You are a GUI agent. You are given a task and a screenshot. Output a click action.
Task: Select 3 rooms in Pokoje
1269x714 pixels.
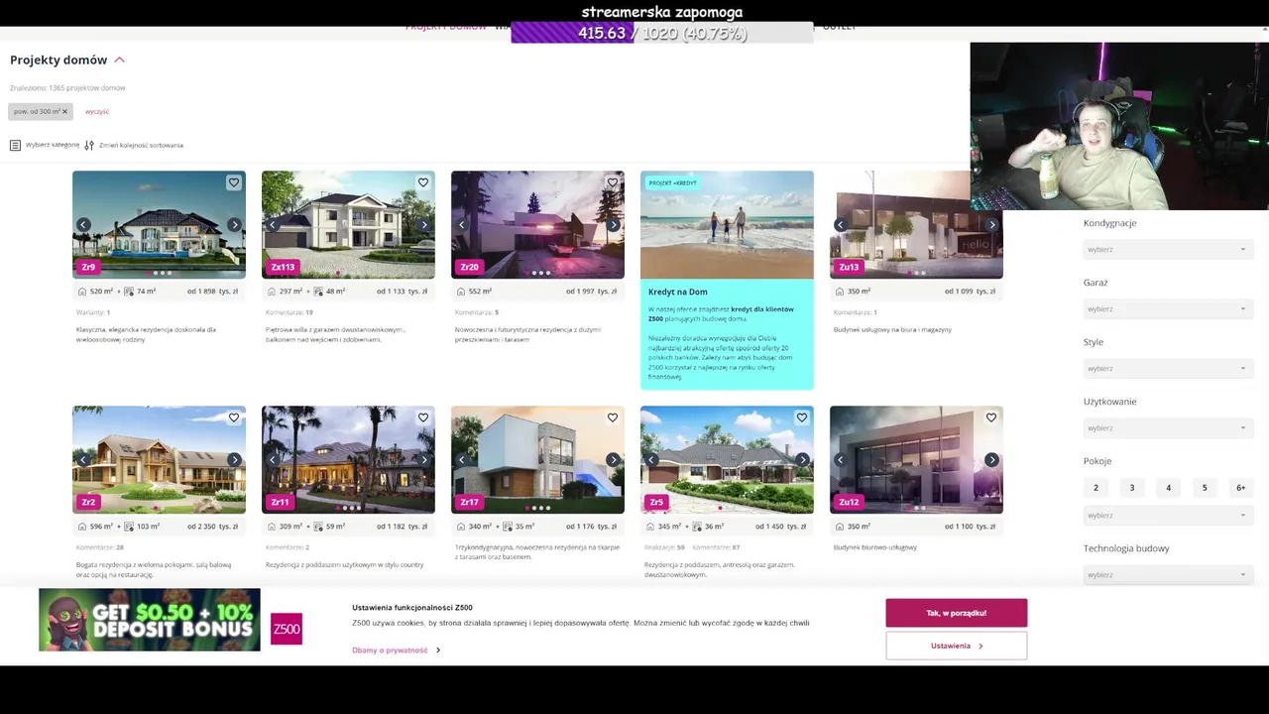point(1132,488)
